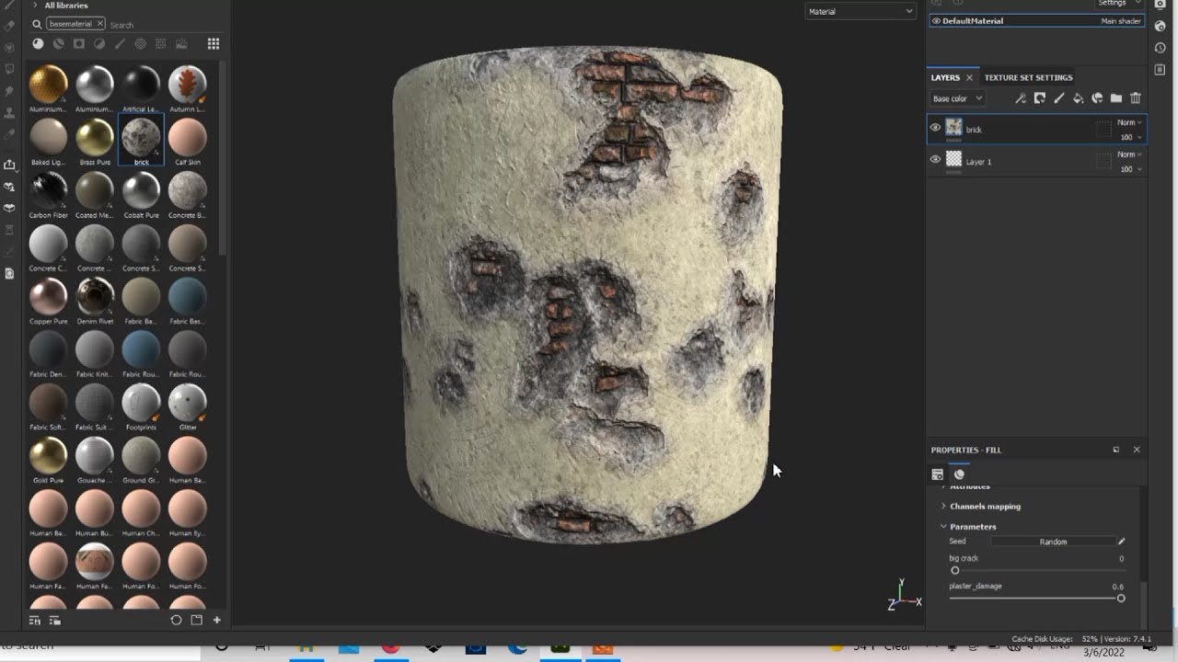The height and width of the screenshot is (662, 1178).
Task: Filter assets by environment maps icon
Action: tap(181, 43)
